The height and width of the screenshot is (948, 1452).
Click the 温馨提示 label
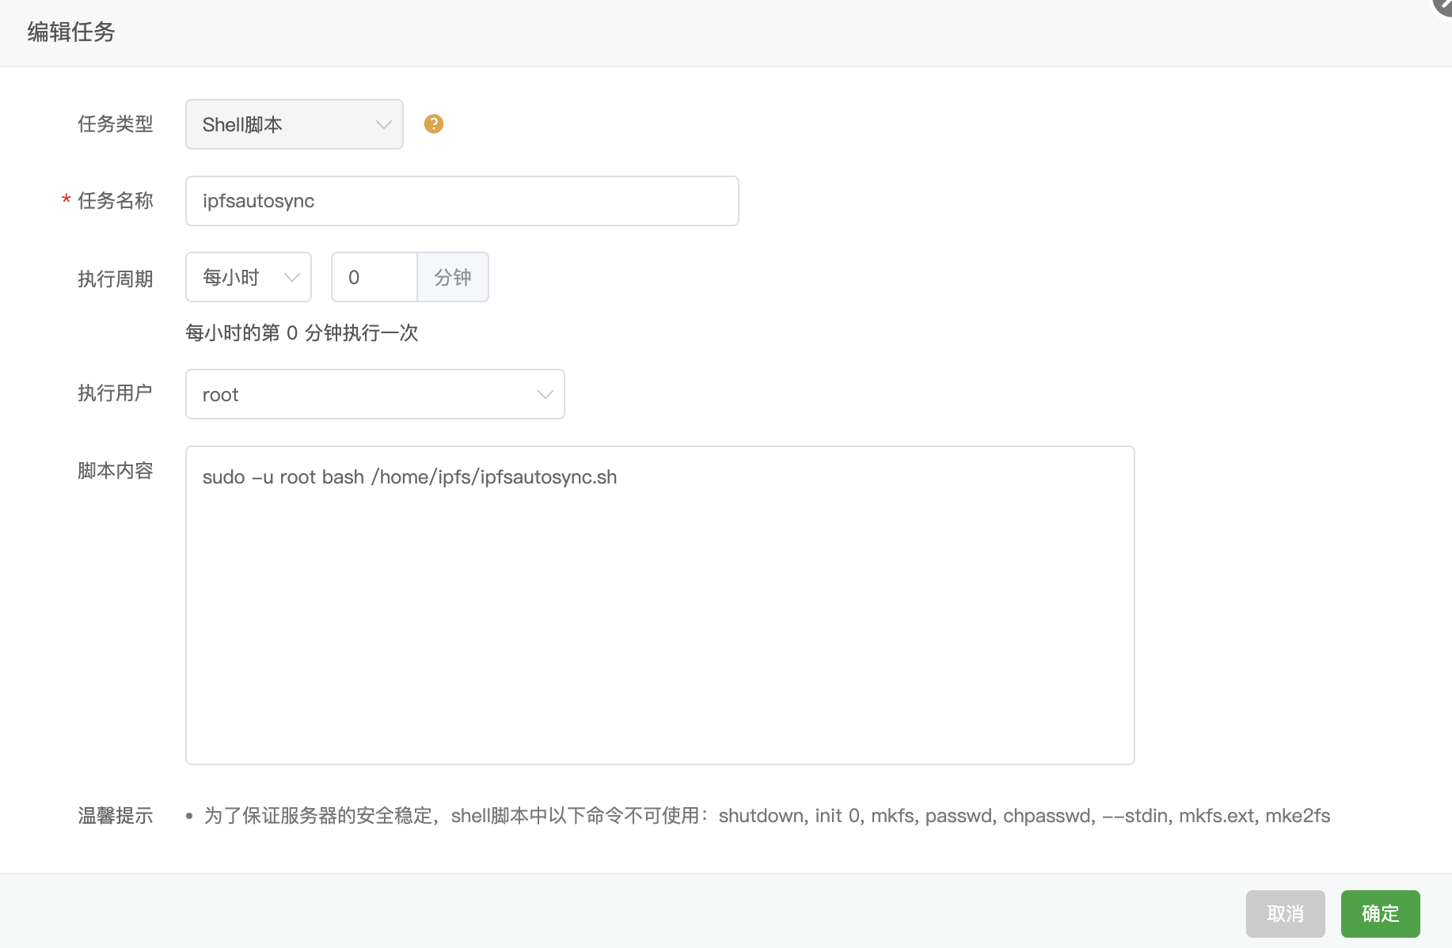coord(115,816)
